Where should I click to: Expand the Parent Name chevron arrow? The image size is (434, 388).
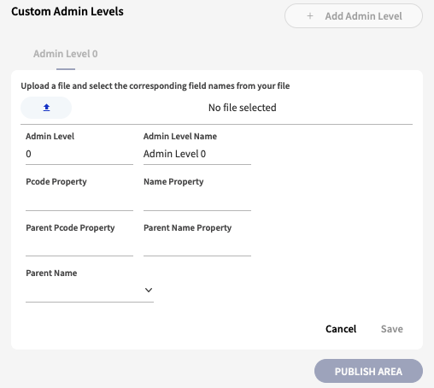point(149,290)
